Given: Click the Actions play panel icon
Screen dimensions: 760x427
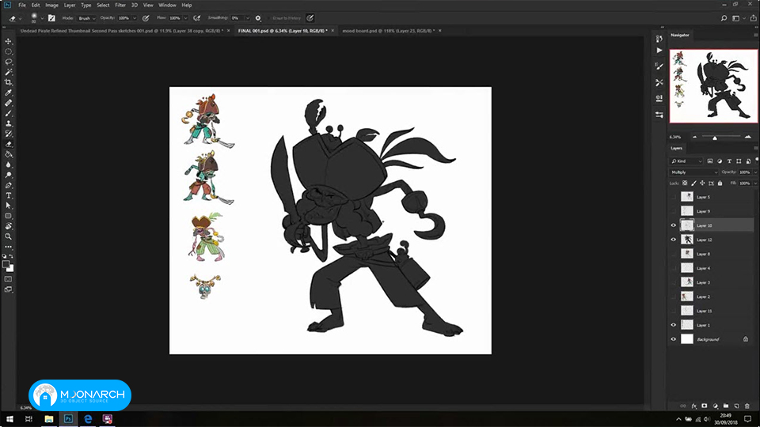Looking at the screenshot, I should tap(659, 51).
